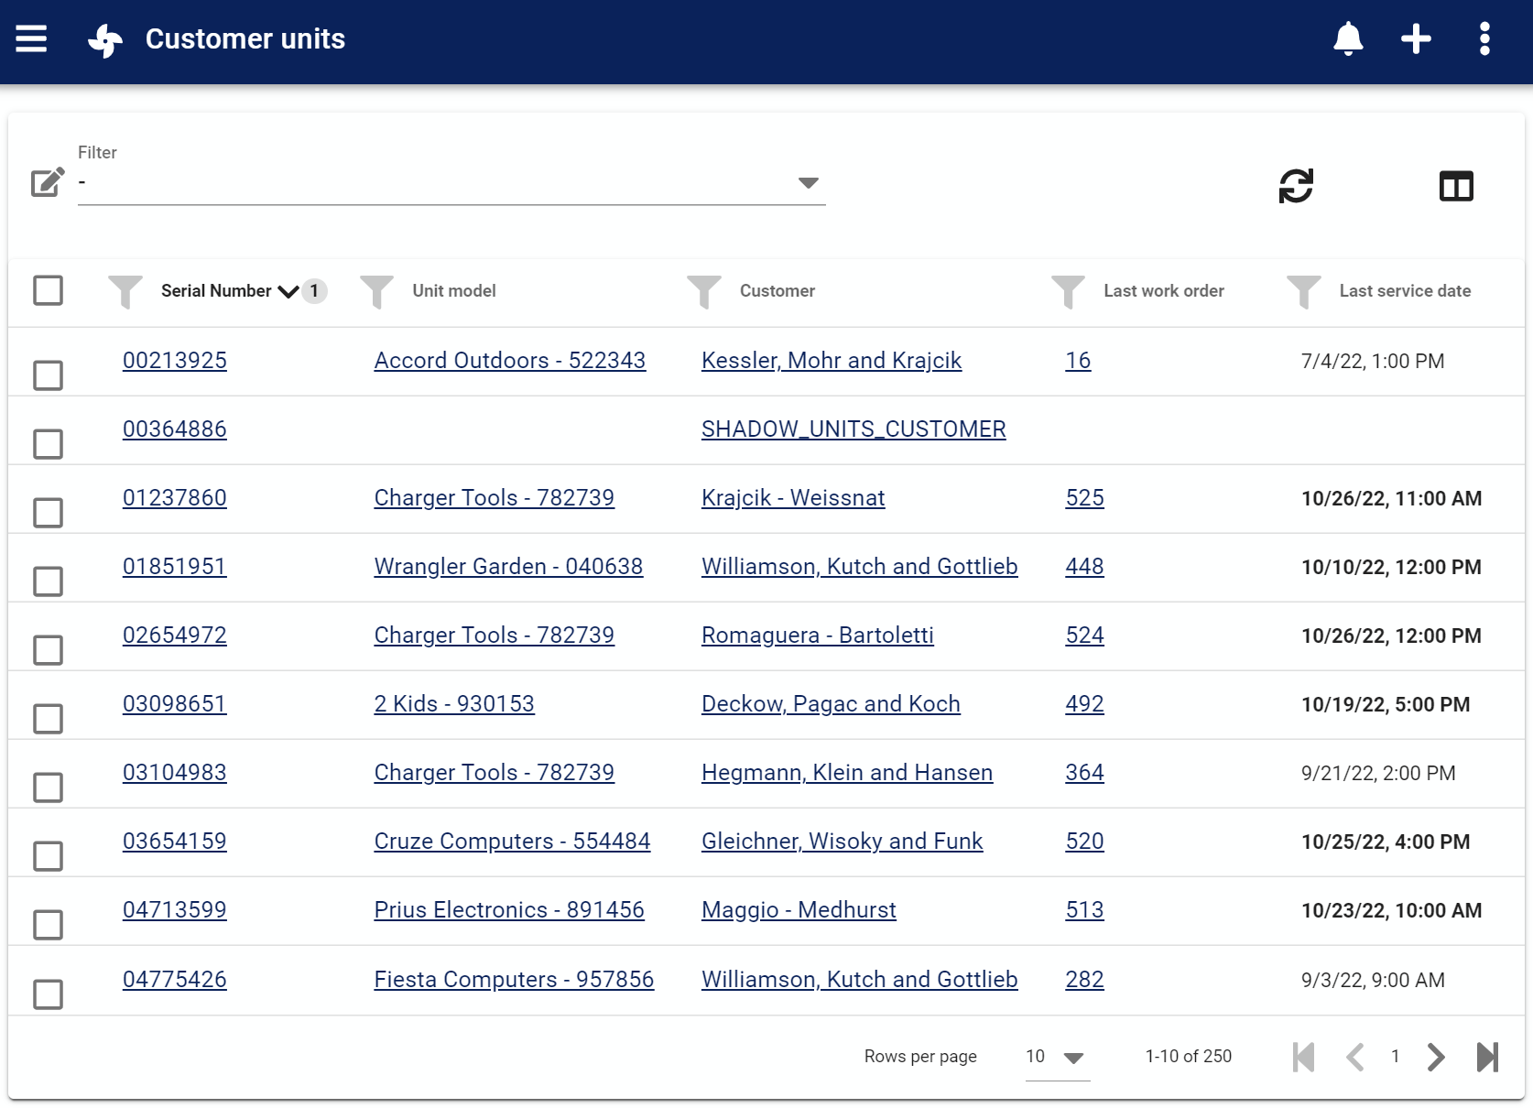The image size is (1533, 1108).
Task: Open the column chooser icon
Action: (1456, 186)
